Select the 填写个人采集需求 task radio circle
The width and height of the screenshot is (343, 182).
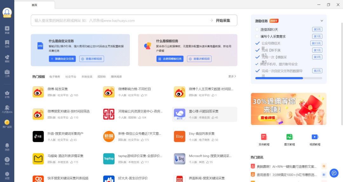[x=257, y=36]
